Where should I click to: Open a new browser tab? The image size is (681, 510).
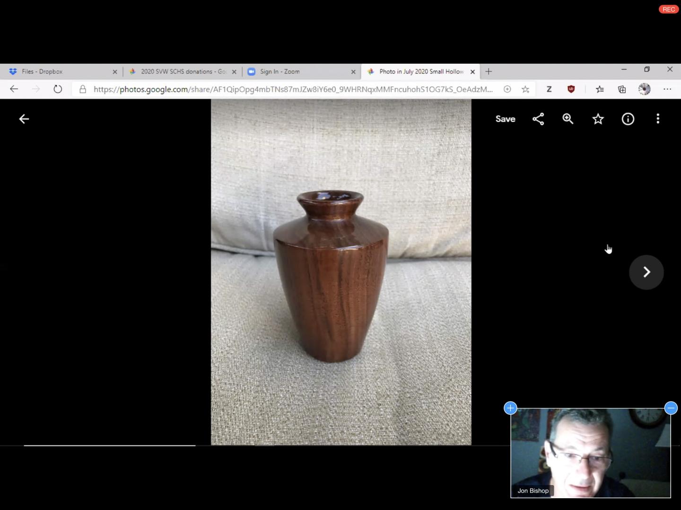point(489,72)
